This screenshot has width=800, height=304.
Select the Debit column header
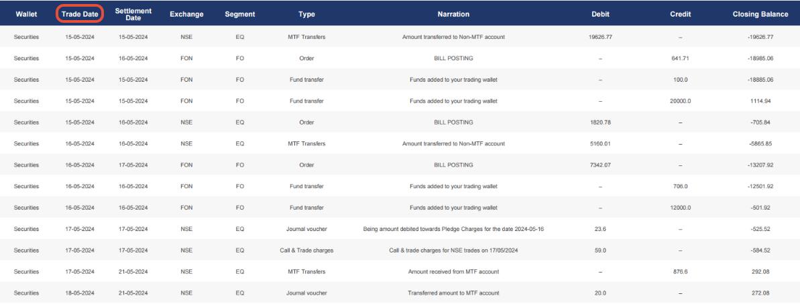click(601, 14)
